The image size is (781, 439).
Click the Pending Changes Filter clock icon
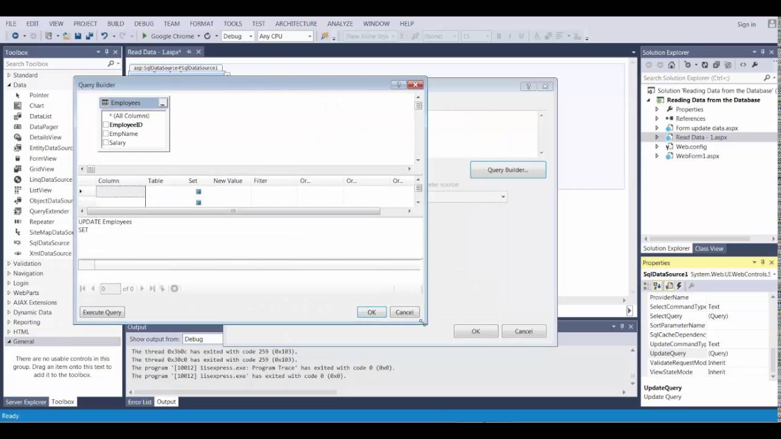tap(688, 65)
